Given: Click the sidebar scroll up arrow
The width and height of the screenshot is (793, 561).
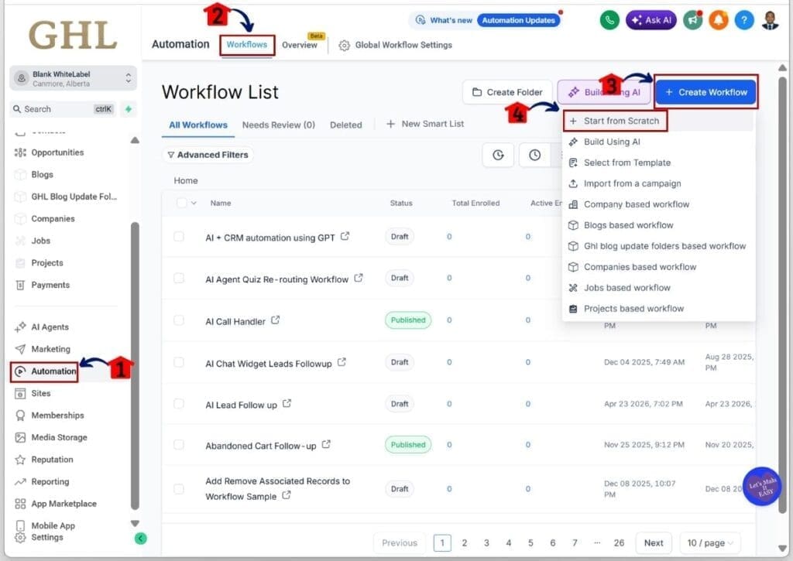Looking at the screenshot, I should pyautogui.click(x=135, y=140).
